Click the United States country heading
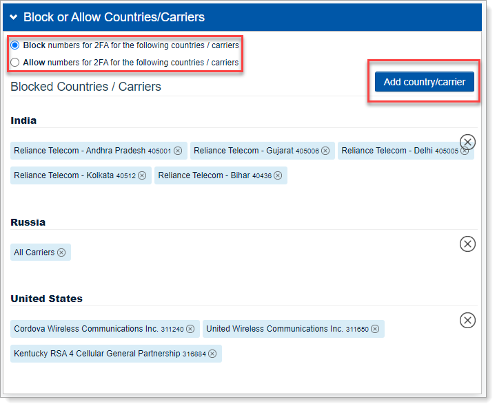Image resolution: width=497 pixels, height=408 pixels. tap(46, 299)
